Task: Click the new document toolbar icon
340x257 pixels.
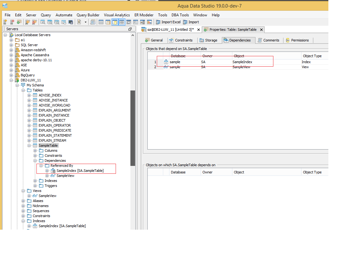Action: point(79,22)
